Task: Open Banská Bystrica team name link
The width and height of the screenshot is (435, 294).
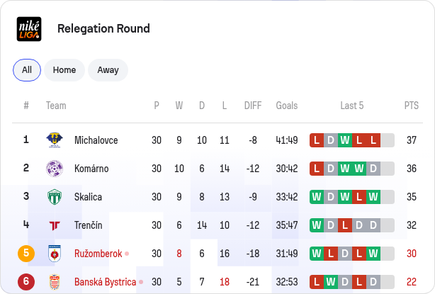Action: [x=105, y=282]
